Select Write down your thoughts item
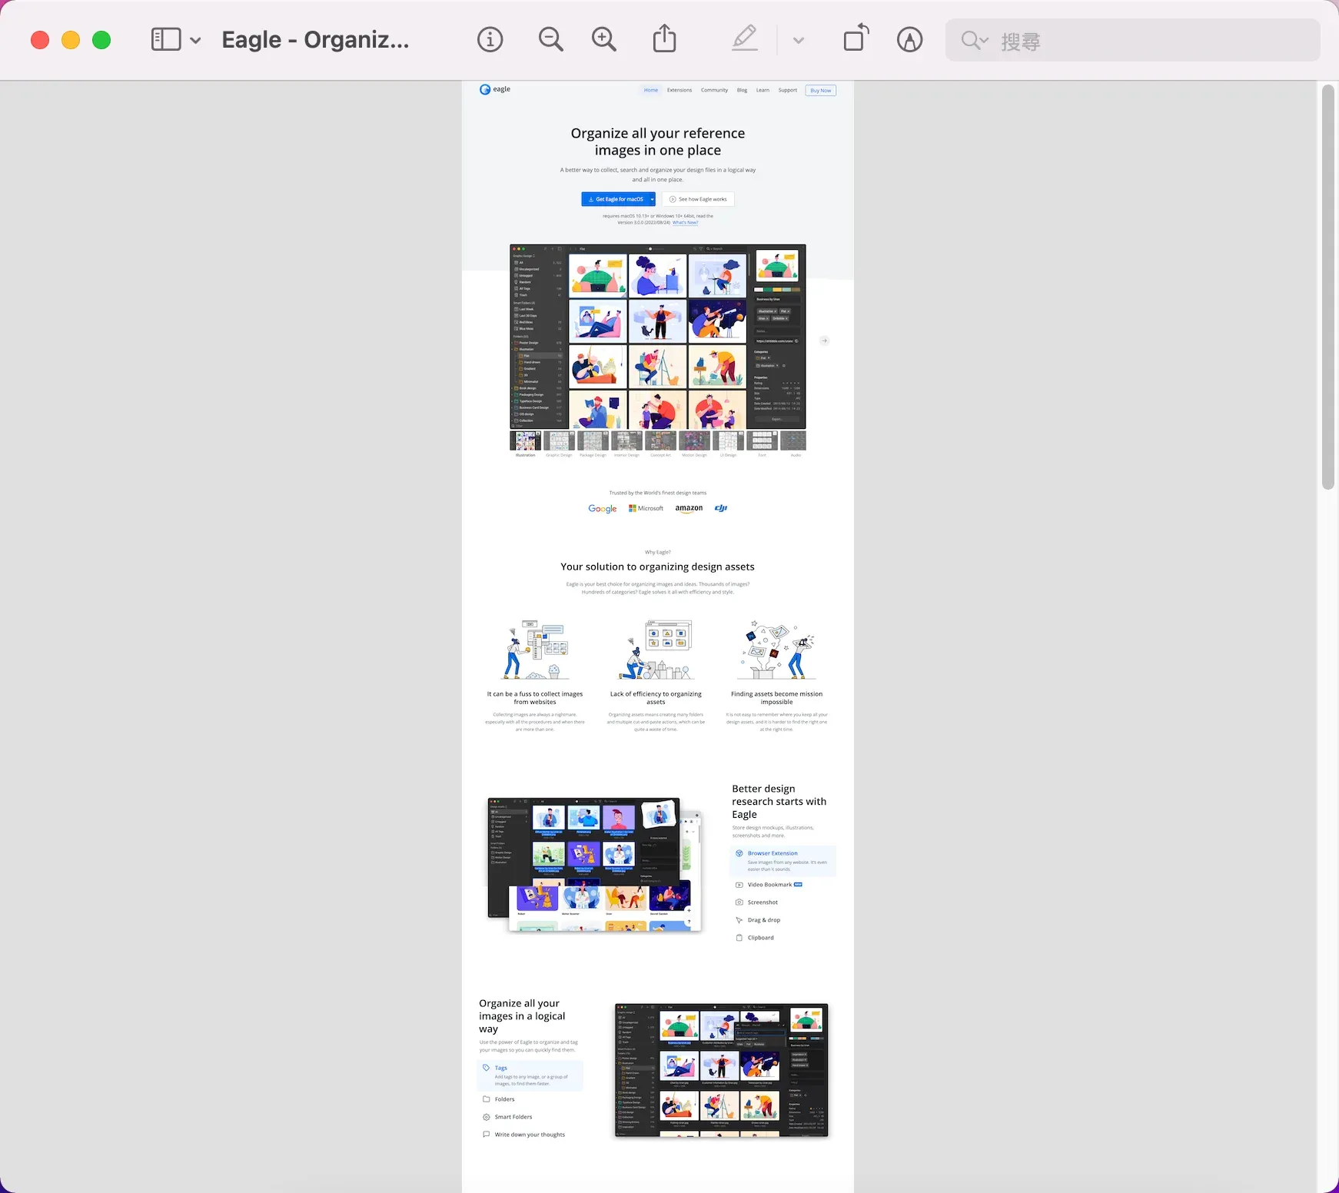Viewport: 1339px width, 1193px height. pos(523,1135)
